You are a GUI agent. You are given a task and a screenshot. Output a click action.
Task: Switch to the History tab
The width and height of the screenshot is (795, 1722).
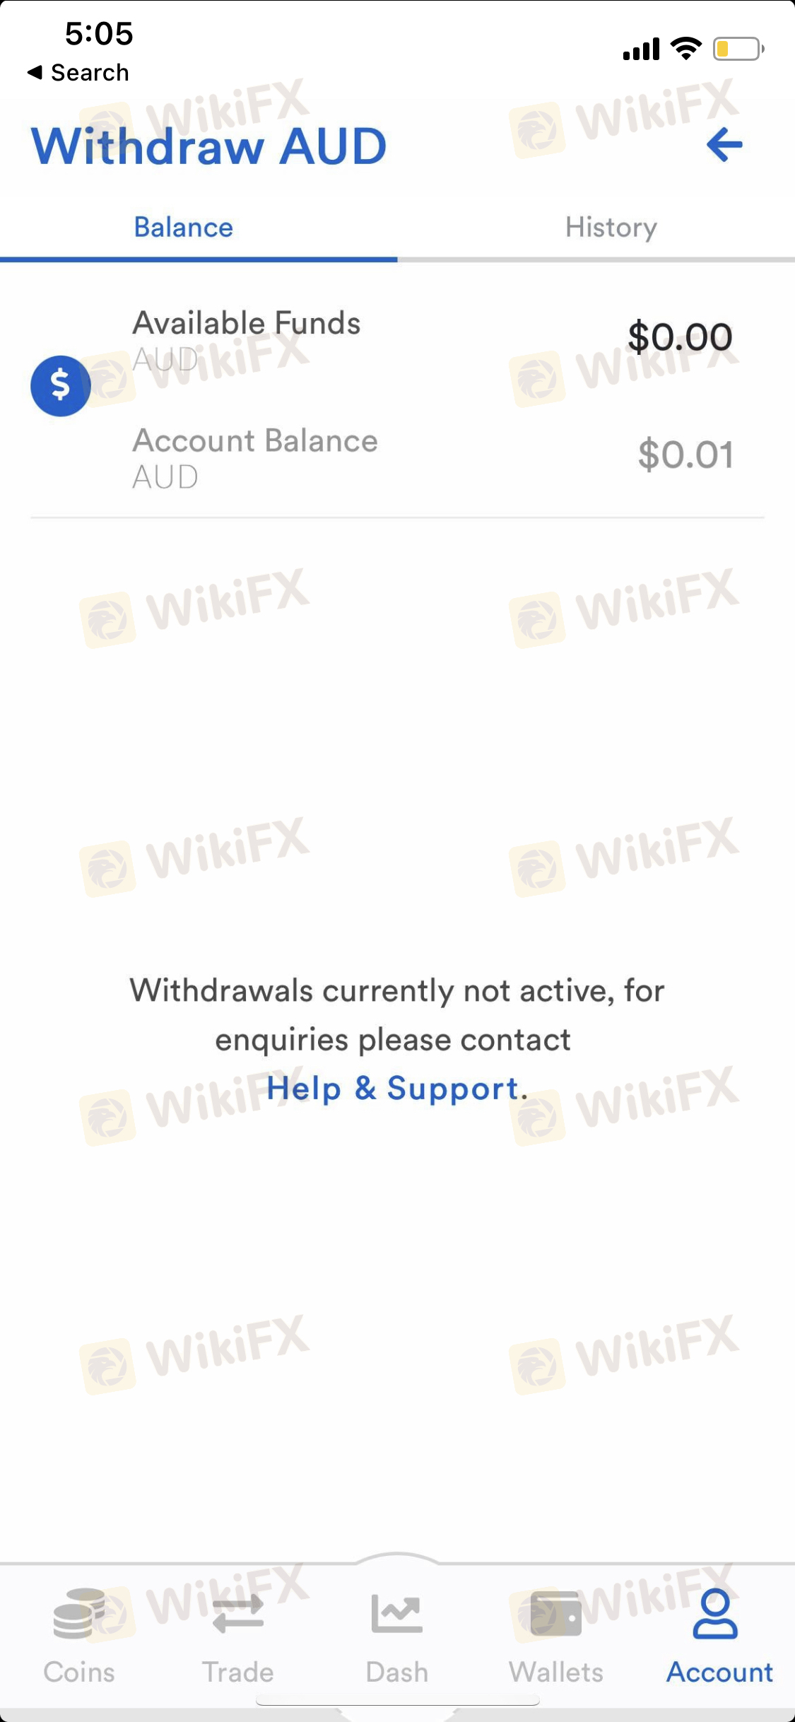(611, 228)
